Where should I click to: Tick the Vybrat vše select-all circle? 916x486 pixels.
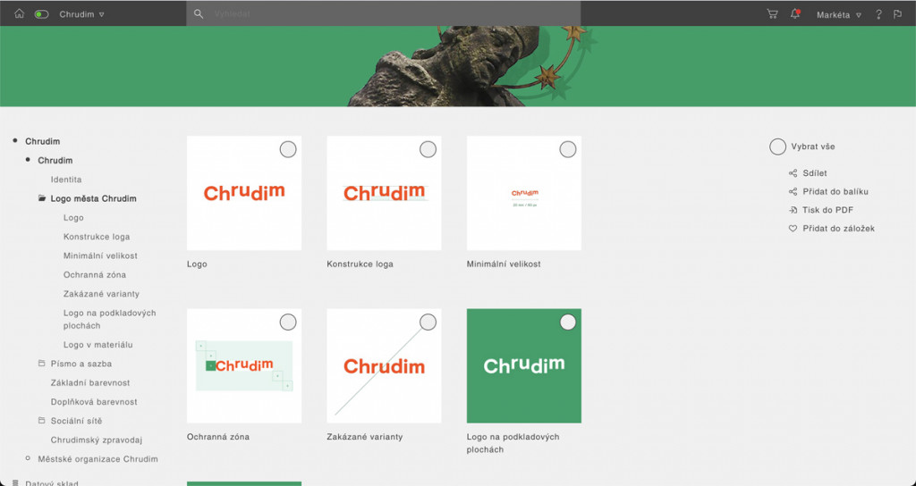click(x=777, y=147)
